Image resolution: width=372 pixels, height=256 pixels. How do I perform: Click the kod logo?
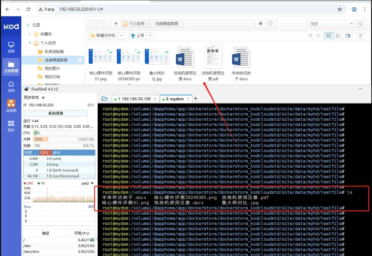[11, 26]
